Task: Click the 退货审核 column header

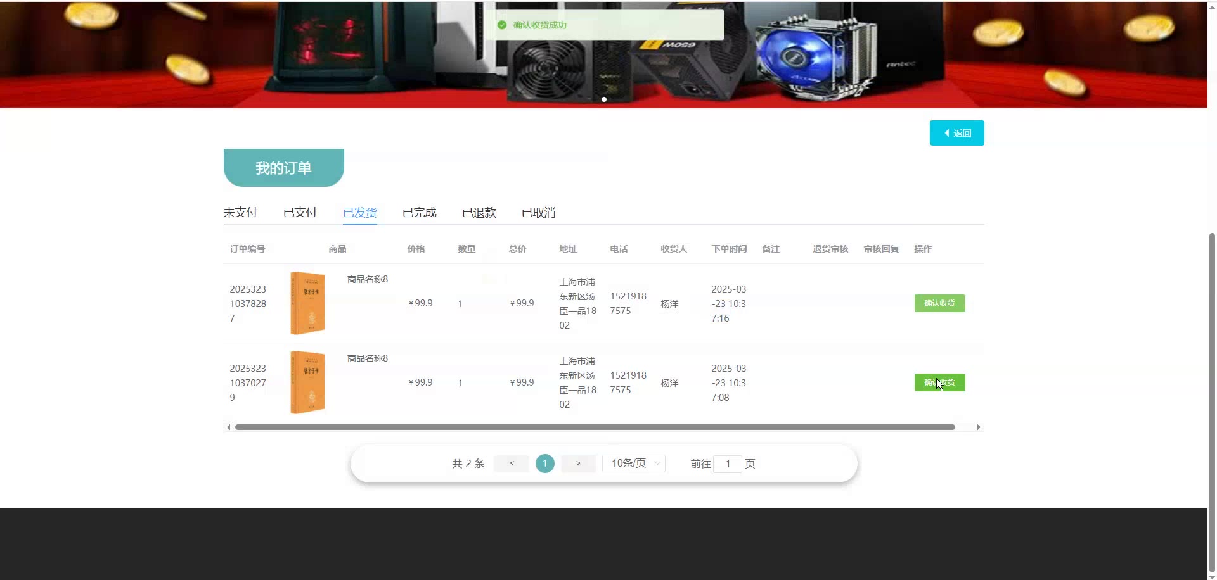Action: click(x=830, y=249)
